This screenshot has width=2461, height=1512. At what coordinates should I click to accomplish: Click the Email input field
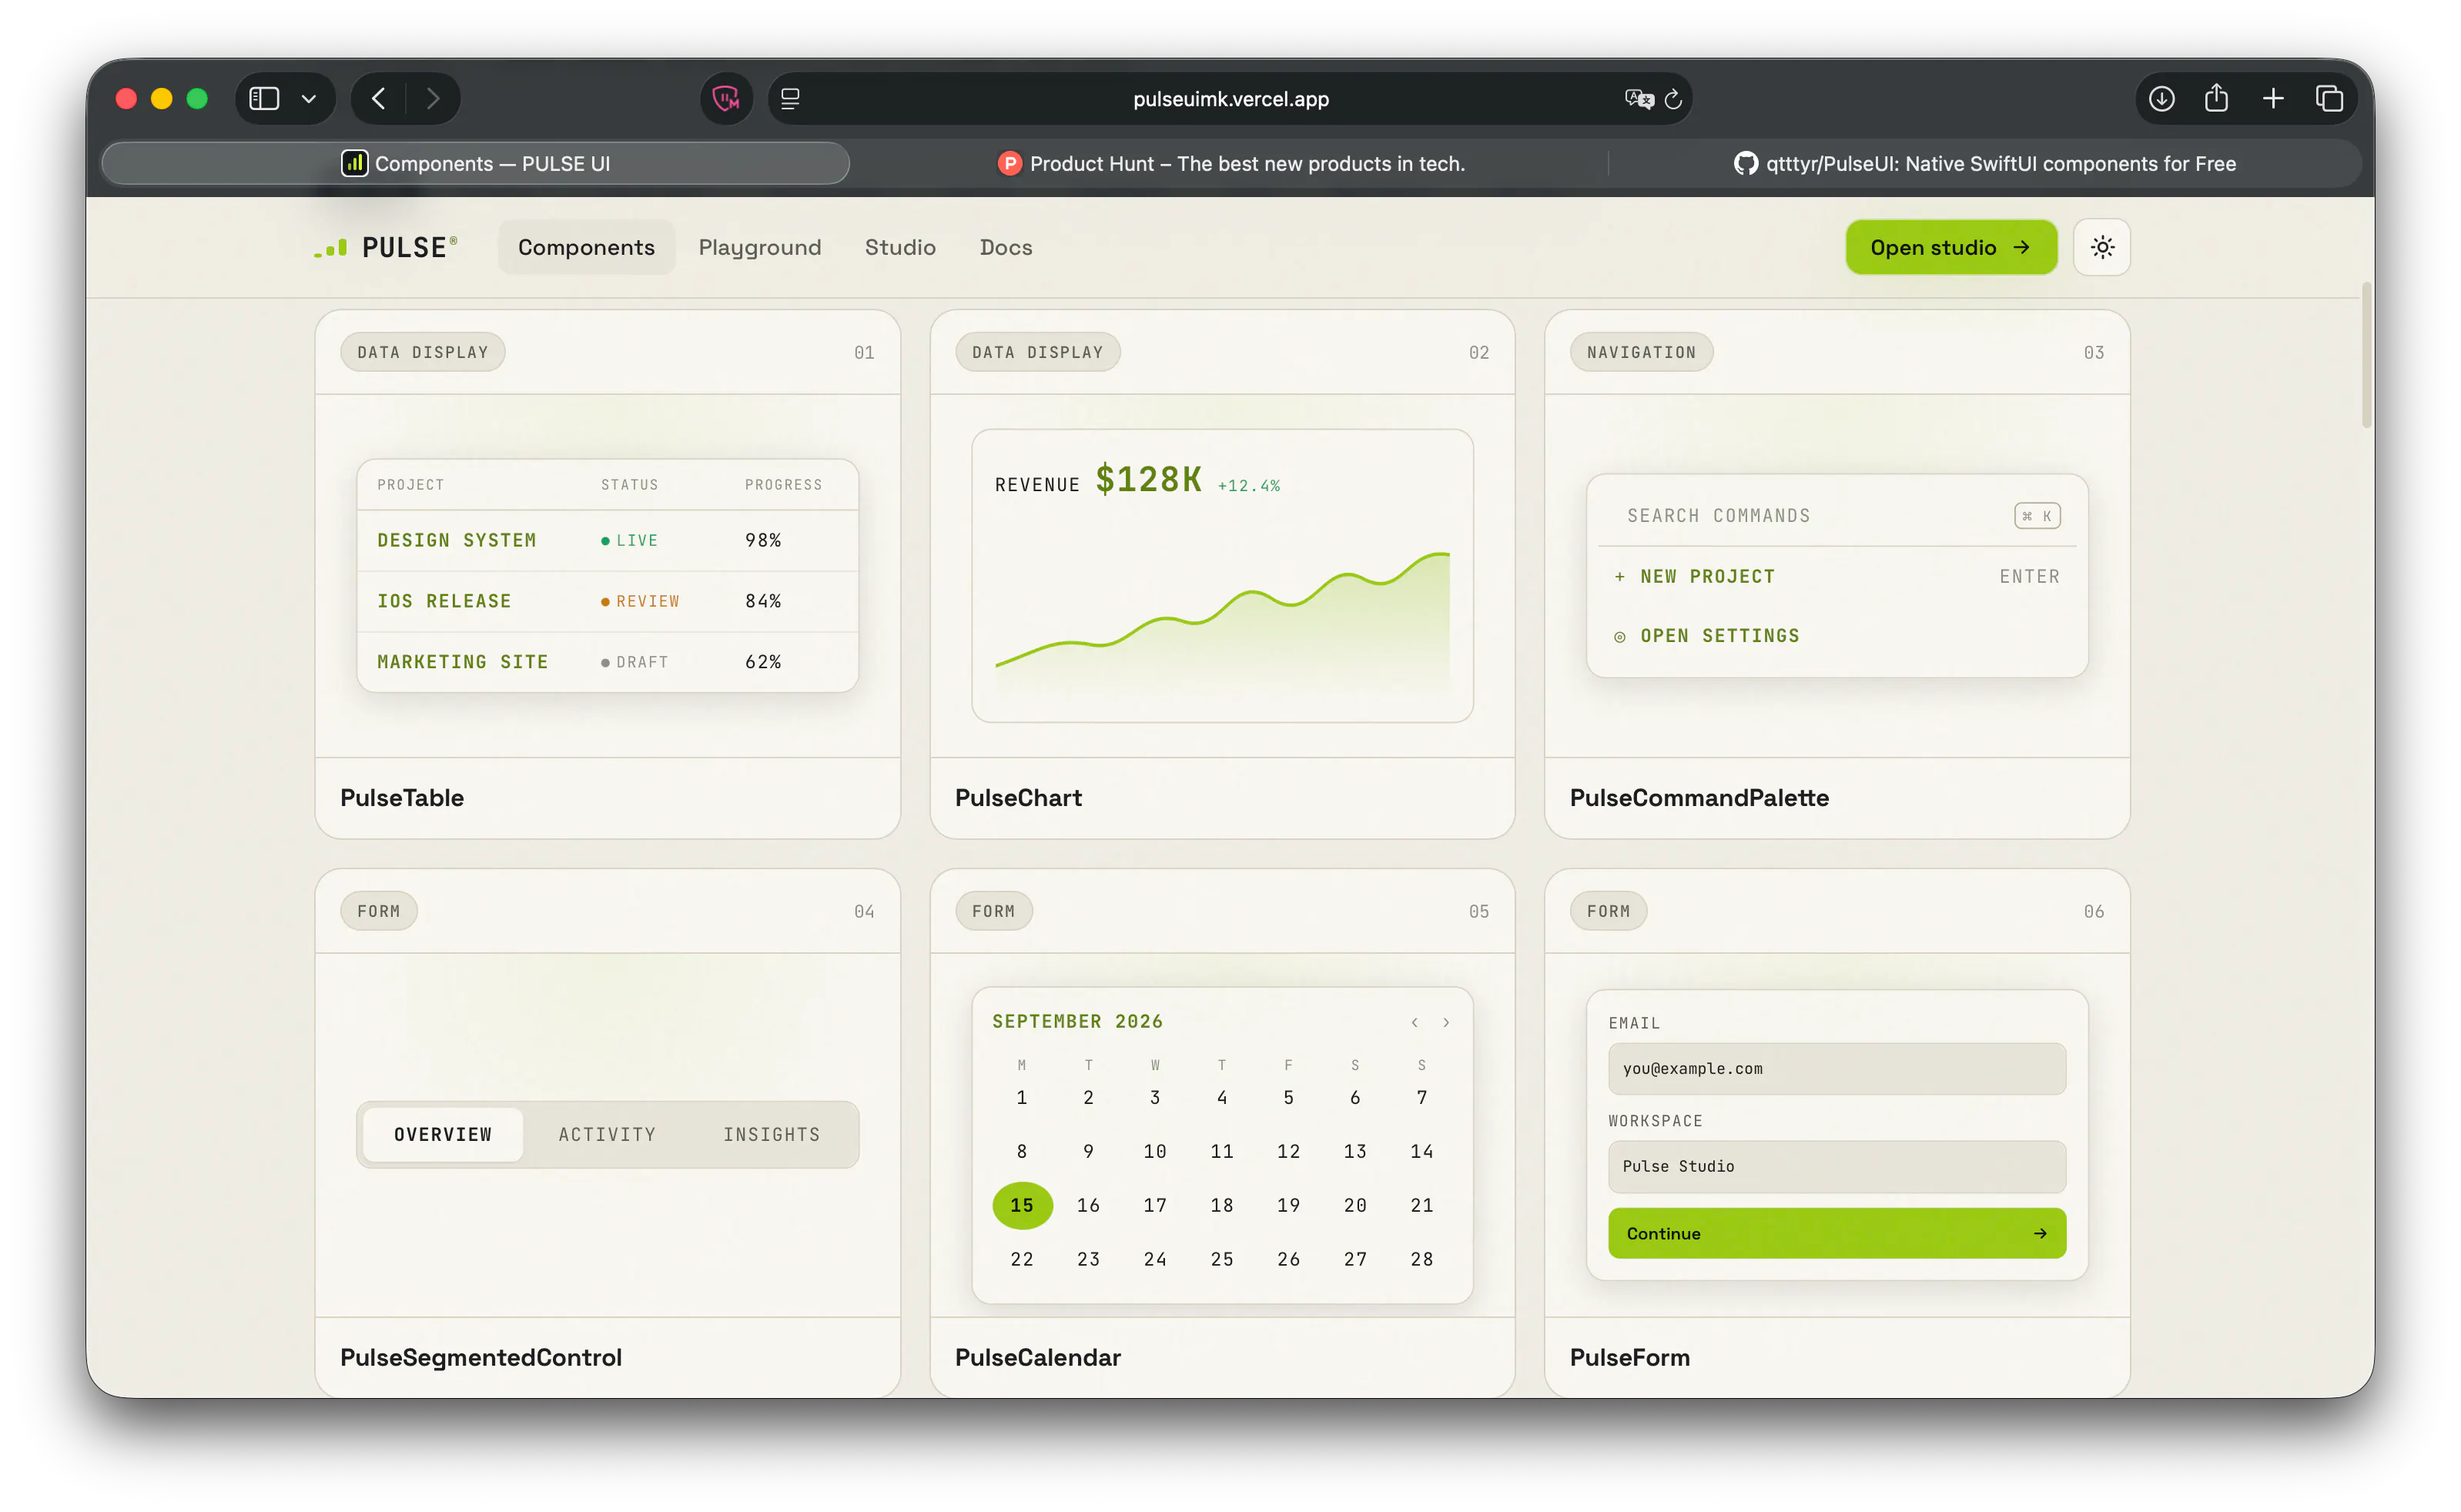1836,1068
